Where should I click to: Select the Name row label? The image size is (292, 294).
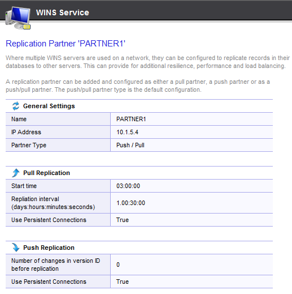point(19,119)
